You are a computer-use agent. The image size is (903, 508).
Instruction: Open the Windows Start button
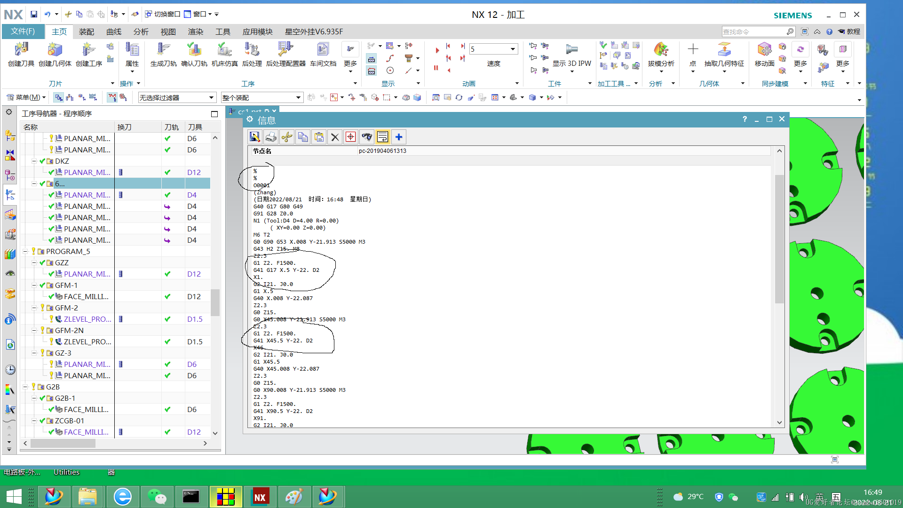pos(14,497)
